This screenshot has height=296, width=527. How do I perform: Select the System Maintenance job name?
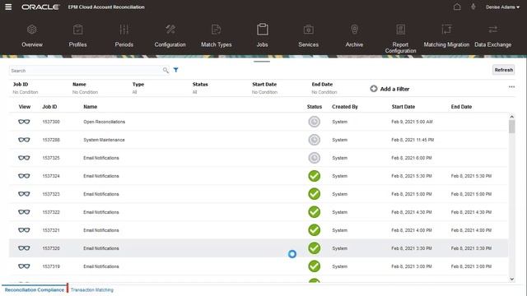click(104, 140)
